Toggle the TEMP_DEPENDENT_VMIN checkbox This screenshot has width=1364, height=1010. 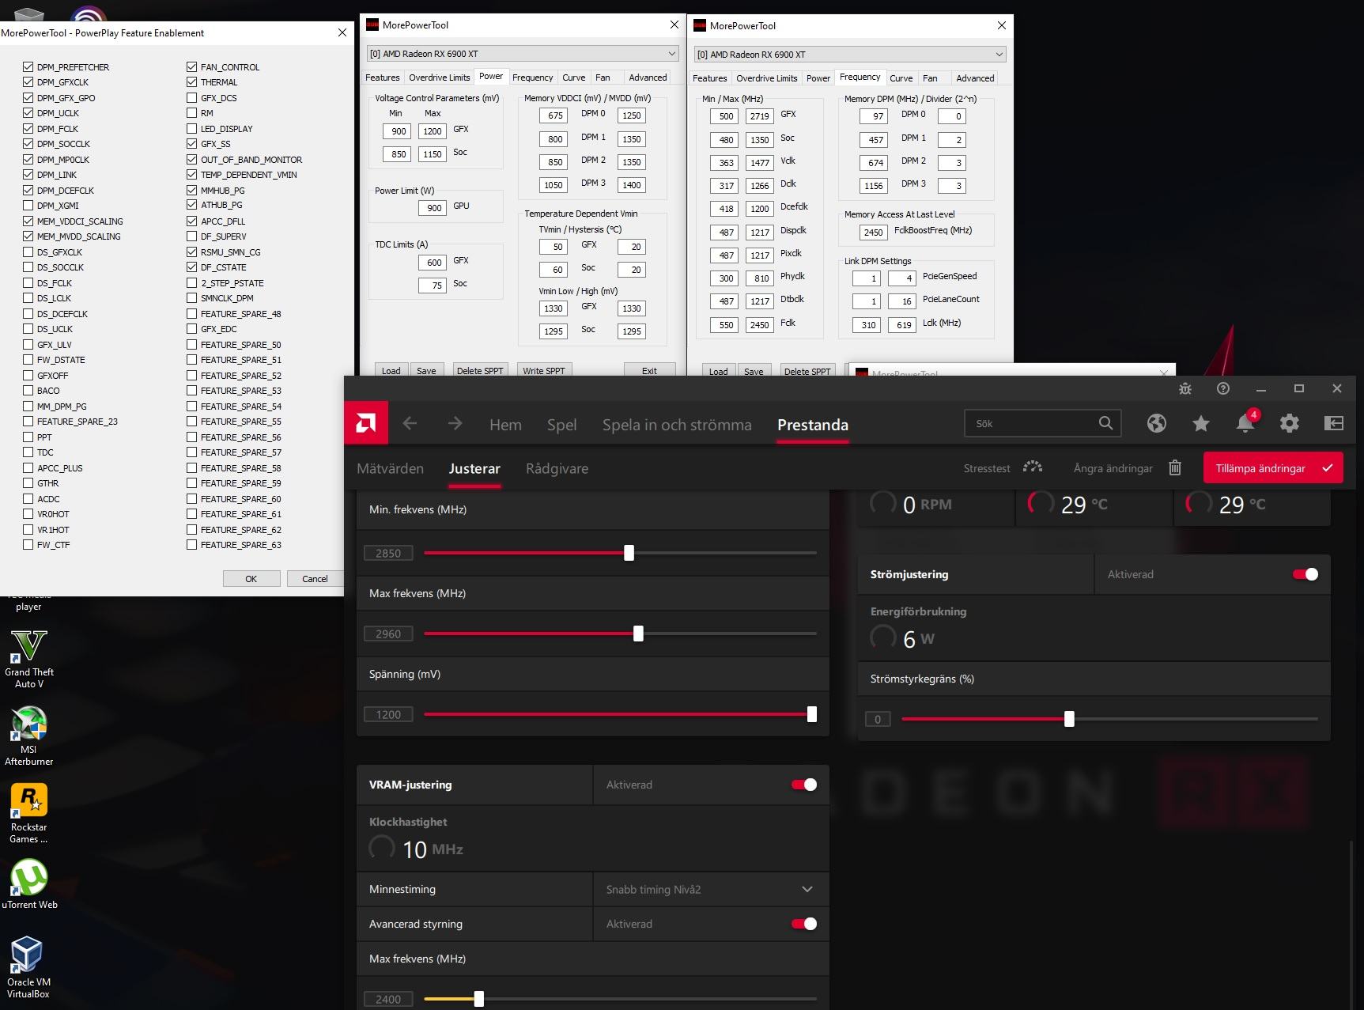tap(192, 175)
